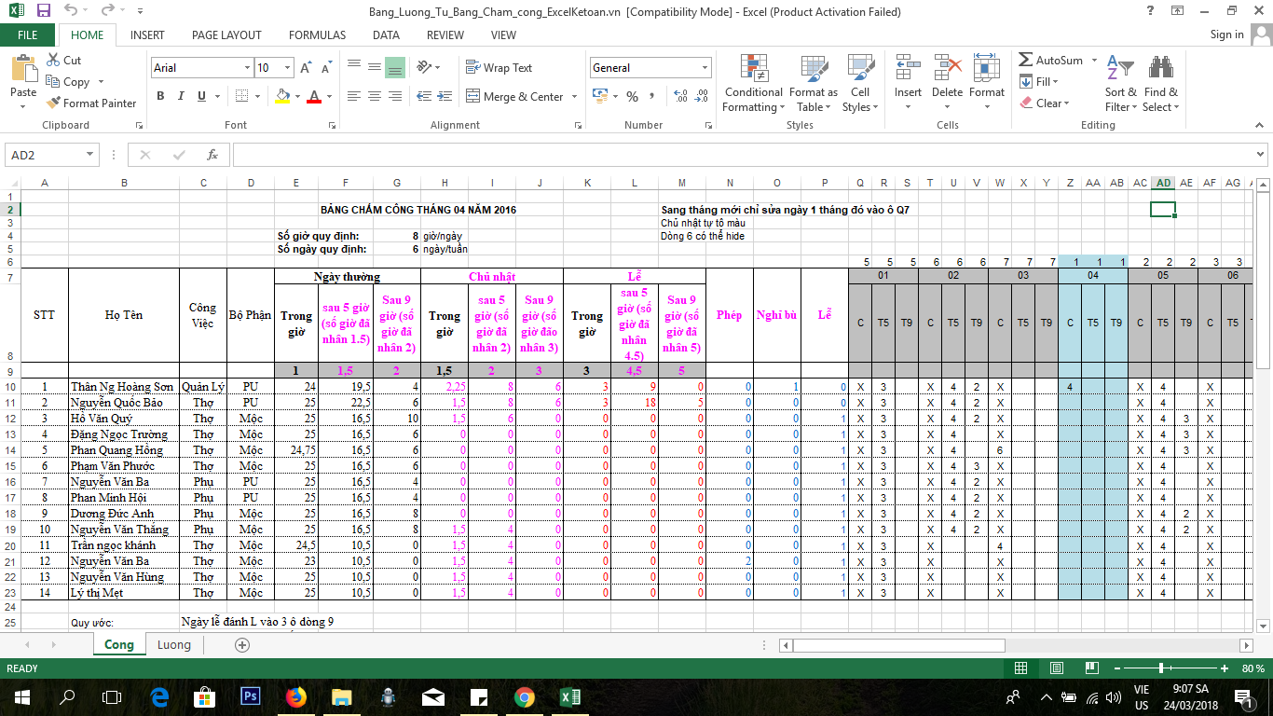This screenshot has width=1273, height=716.
Task: Click the Insert cells icon
Action: (x=907, y=69)
